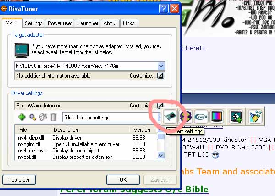
Task: Select the nv4_mini.sys row
Action: 86,151
